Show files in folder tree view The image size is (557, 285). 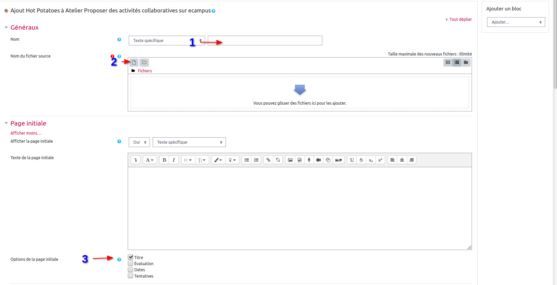466,63
